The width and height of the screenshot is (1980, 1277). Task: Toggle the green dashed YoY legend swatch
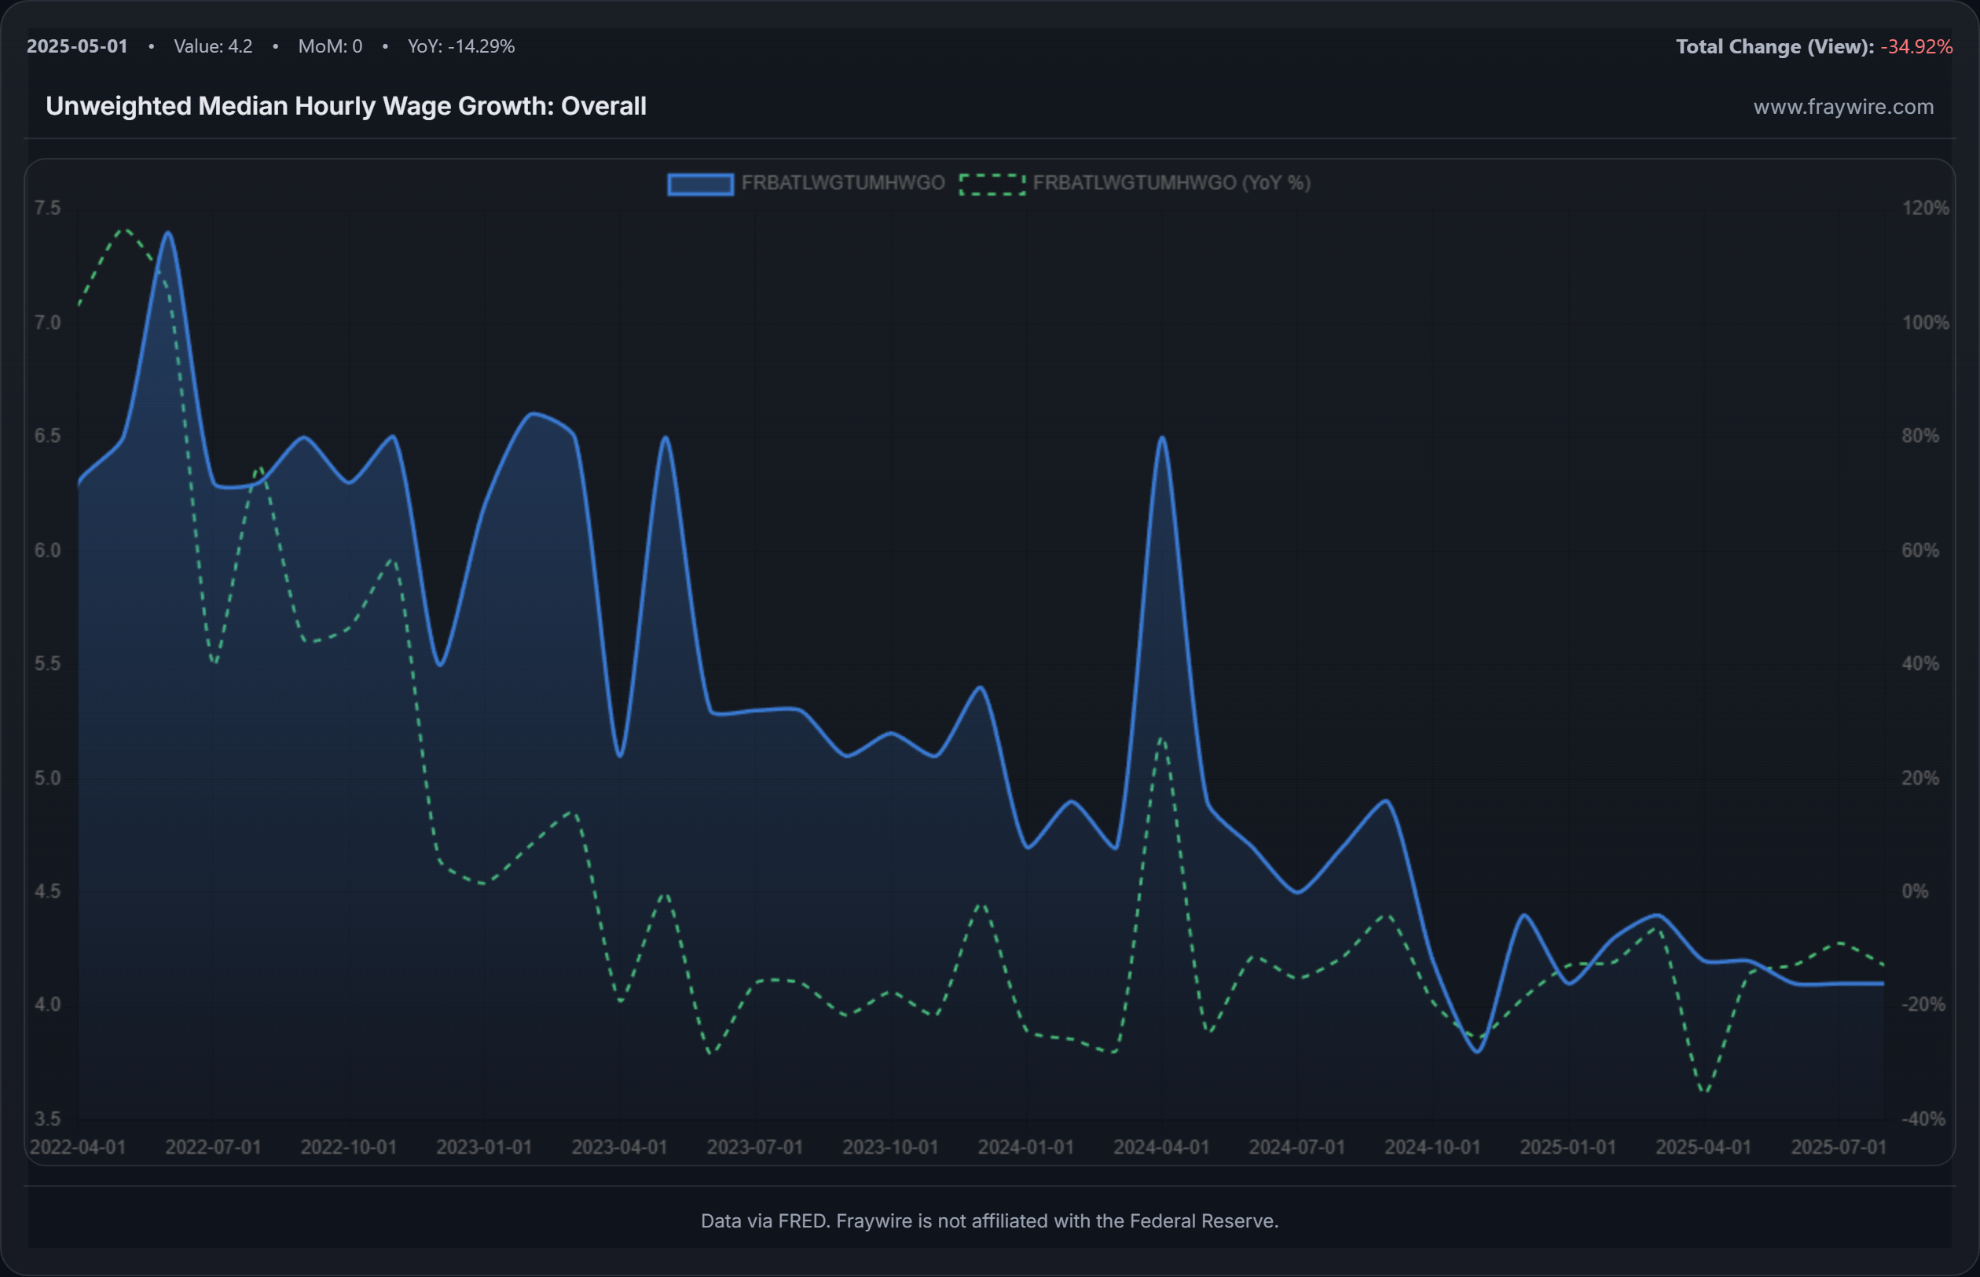tap(992, 183)
